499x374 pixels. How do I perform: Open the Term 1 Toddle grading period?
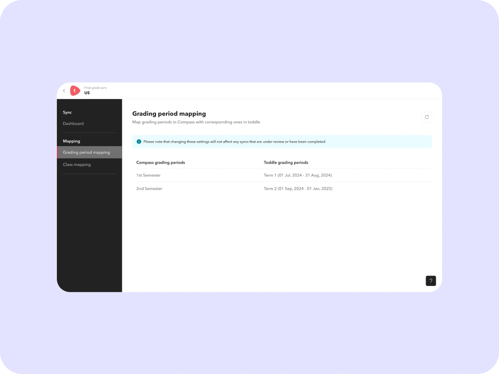pyautogui.click(x=298, y=176)
